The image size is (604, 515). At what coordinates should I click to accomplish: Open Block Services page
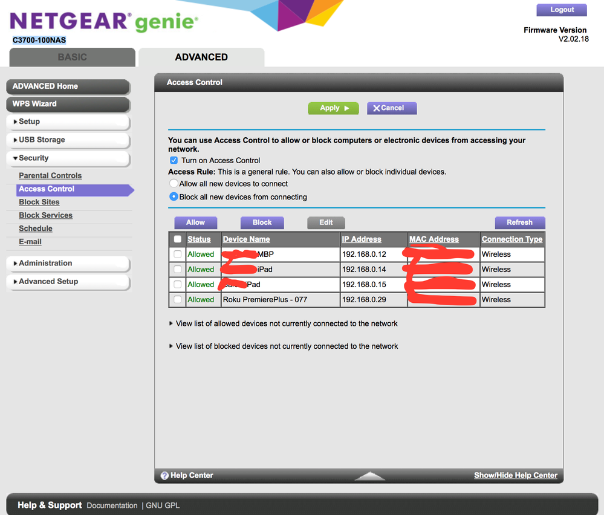tap(46, 215)
